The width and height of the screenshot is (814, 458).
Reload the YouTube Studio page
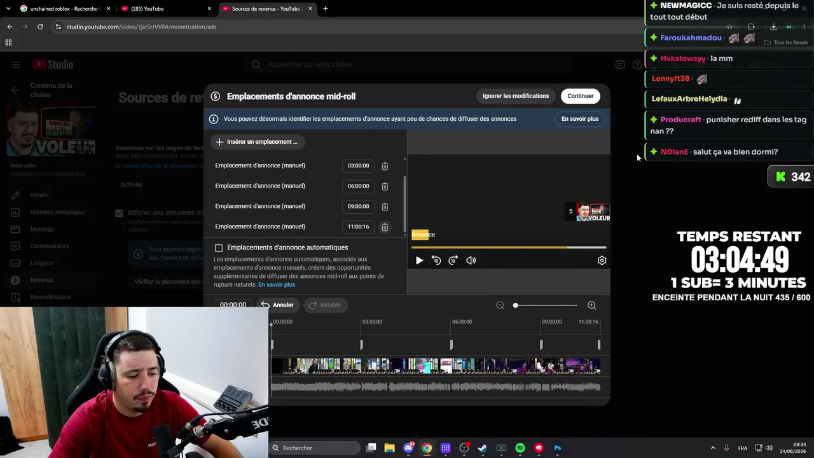point(40,27)
